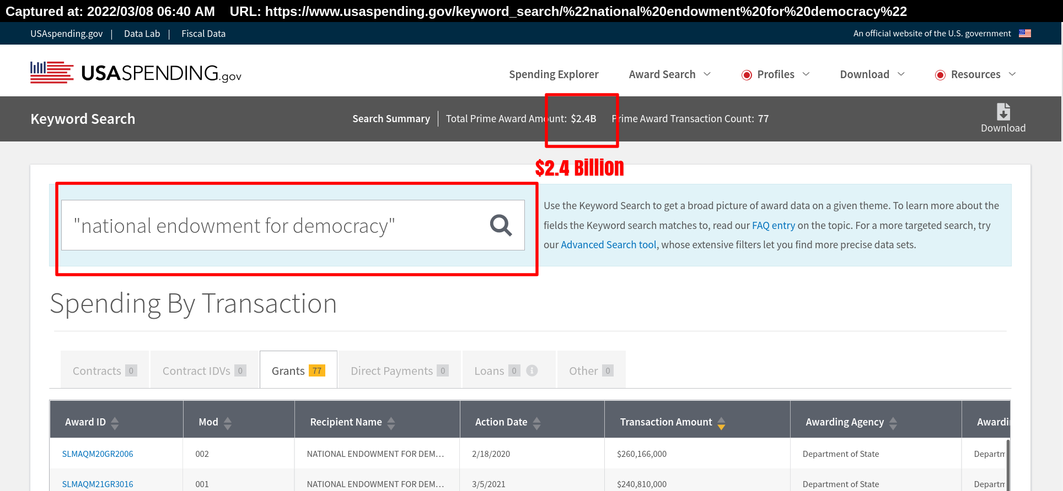Open the Spending Explorer menu item
The image size is (1063, 491).
(x=554, y=74)
